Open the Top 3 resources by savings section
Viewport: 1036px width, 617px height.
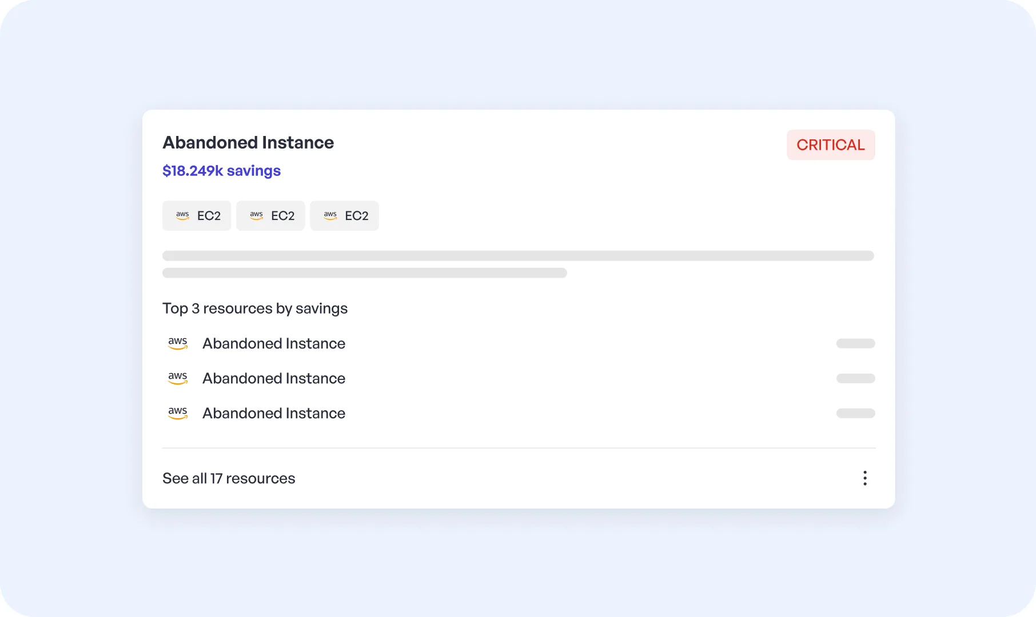pos(255,308)
